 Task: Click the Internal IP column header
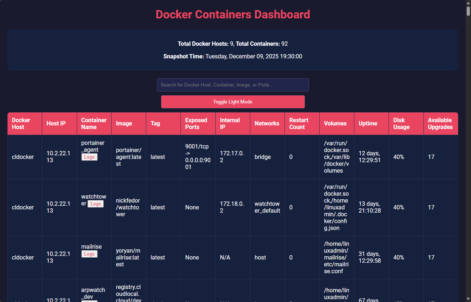click(232, 123)
